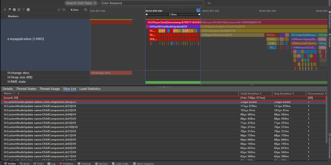Open the Notifications side panel
Screen dimensions: 331x165
[329, 21]
